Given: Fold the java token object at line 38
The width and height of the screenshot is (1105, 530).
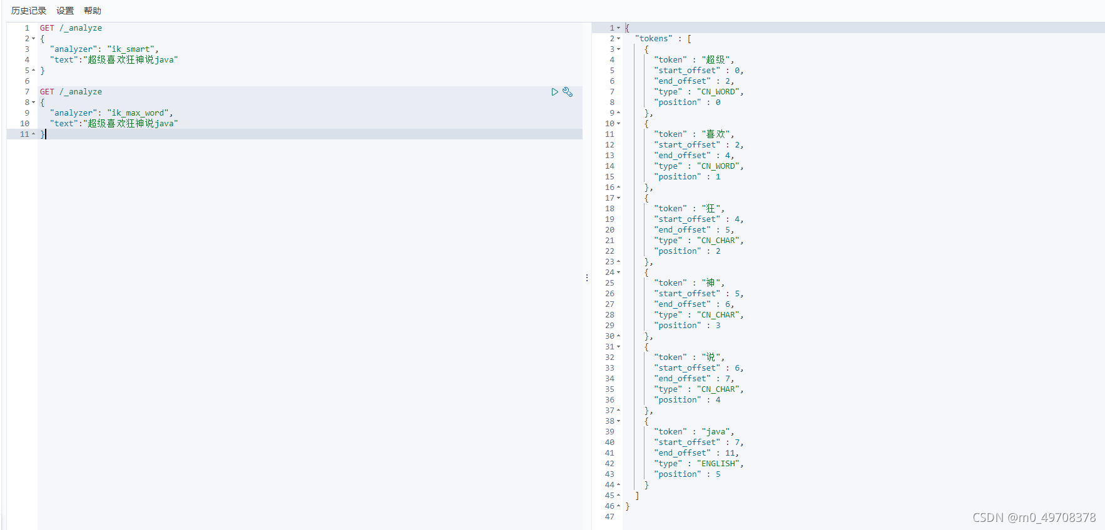Looking at the screenshot, I should [x=619, y=421].
